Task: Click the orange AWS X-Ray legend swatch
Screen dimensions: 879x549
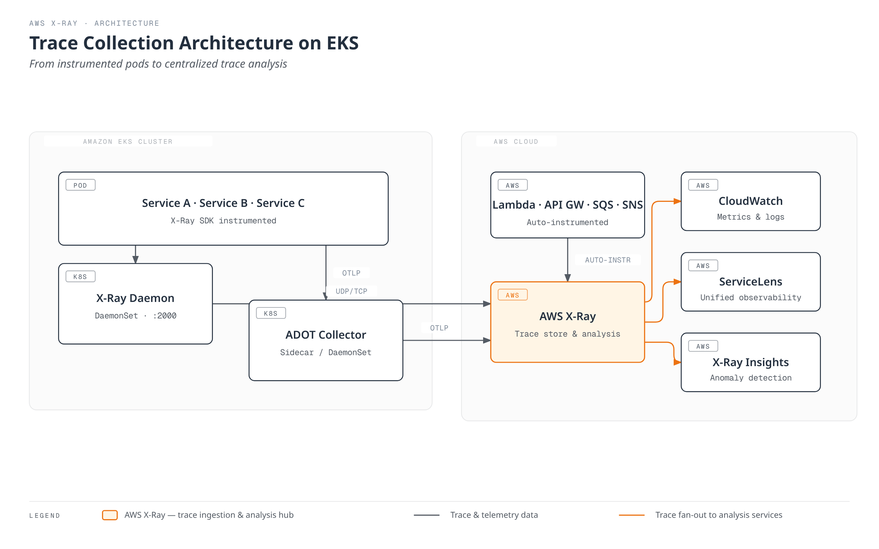Action: [x=110, y=515]
